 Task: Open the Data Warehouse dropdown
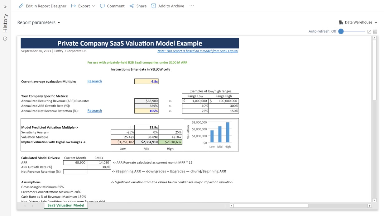click(x=358, y=22)
